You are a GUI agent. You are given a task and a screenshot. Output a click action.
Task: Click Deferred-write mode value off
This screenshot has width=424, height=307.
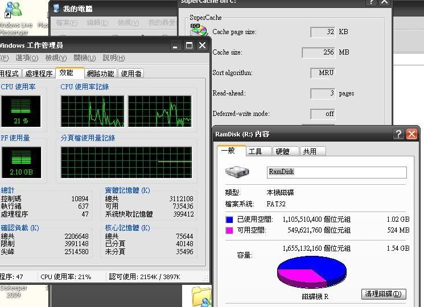(323, 114)
